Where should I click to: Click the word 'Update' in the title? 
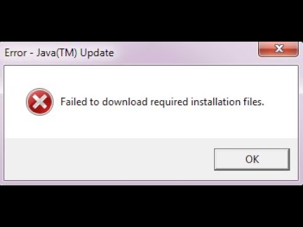point(97,53)
